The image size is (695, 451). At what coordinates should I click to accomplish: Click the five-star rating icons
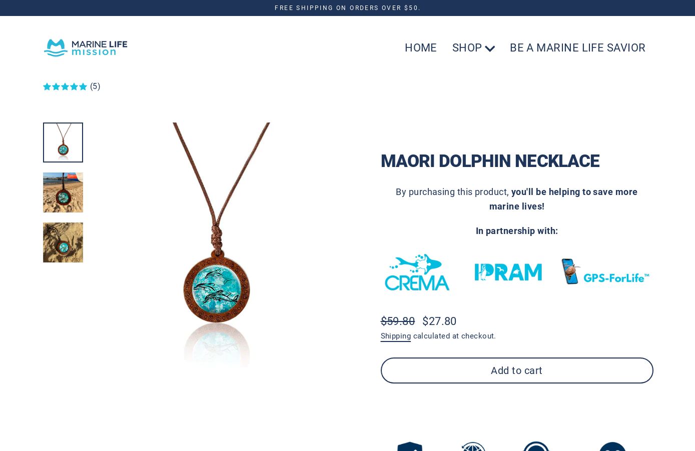(65, 86)
